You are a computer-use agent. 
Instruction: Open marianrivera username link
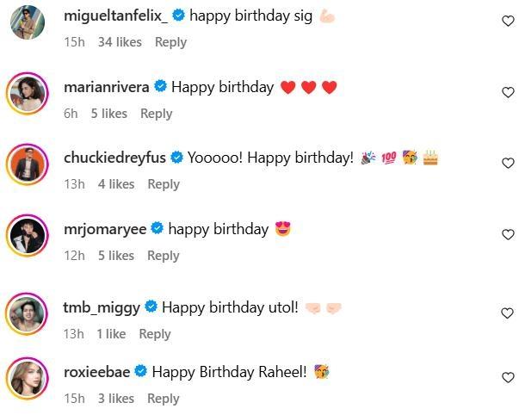[107, 88]
